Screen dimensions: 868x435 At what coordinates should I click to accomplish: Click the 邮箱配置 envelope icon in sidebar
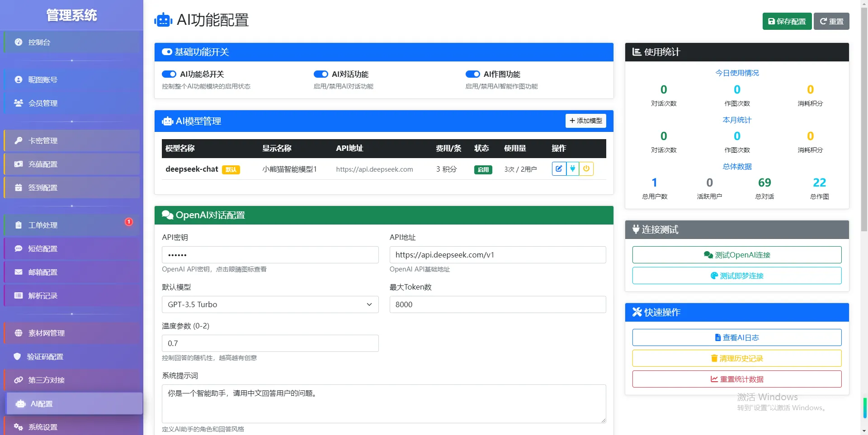click(x=18, y=272)
